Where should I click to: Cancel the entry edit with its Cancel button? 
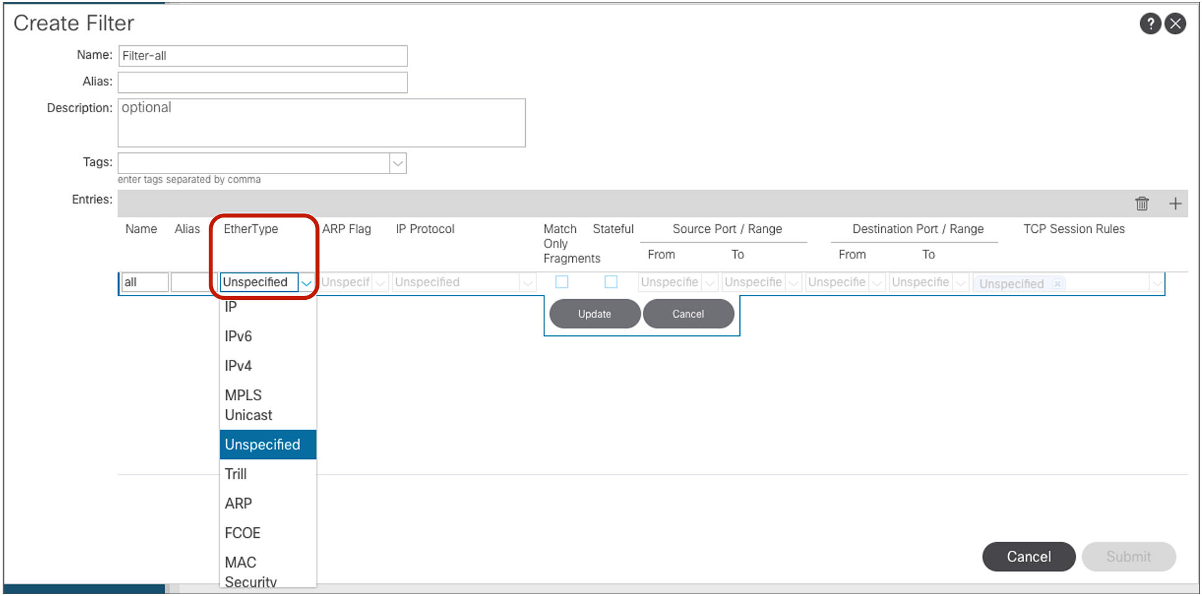pyautogui.click(x=688, y=313)
